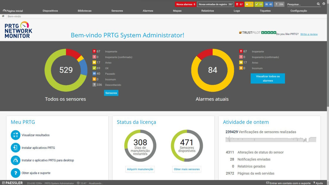Open the Configuração menu
Viewport: 329px width, 185px height.
click(x=298, y=11)
